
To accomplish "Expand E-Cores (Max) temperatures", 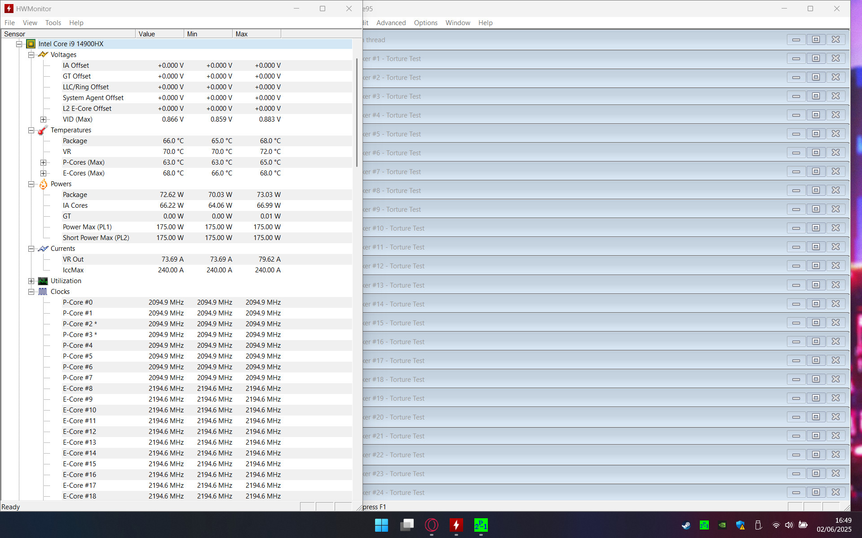I will [x=43, y=173].
